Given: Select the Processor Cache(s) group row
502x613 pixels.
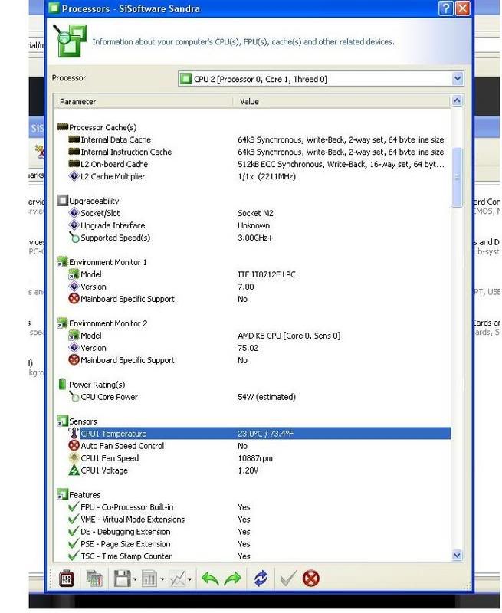Looking at the screenshot, I should (253, 127).
